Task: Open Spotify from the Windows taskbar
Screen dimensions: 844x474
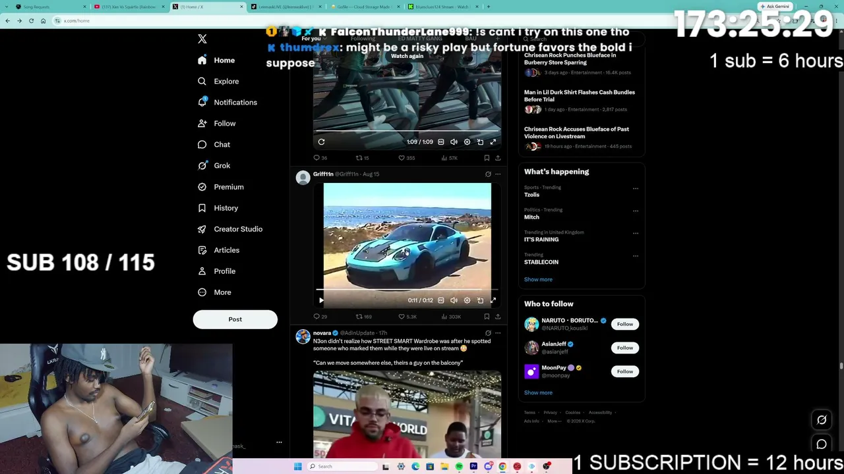Action: tap(459, 466)
